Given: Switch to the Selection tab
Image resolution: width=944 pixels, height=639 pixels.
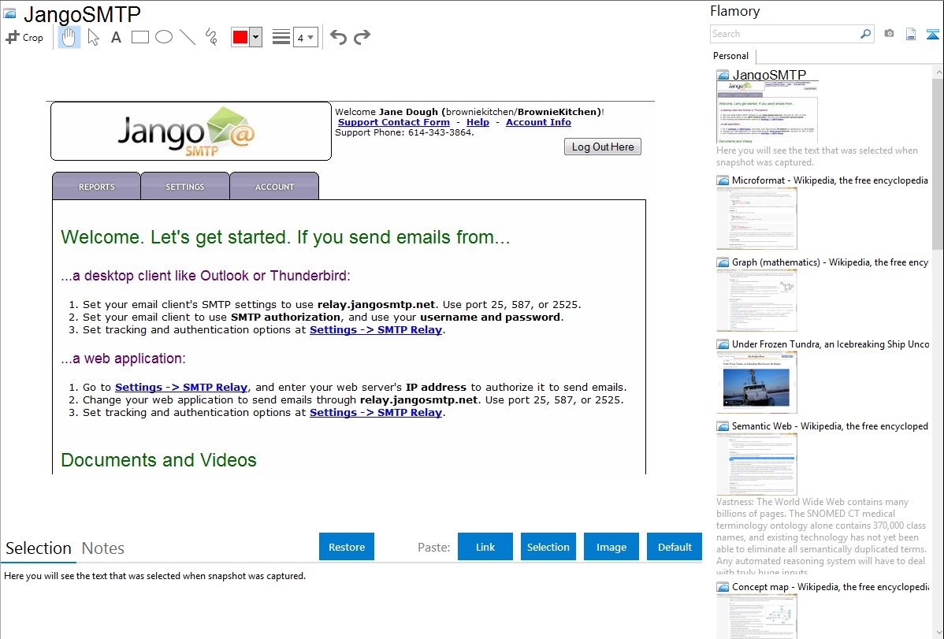Looking at the screenshot, I should click(39, 548).
